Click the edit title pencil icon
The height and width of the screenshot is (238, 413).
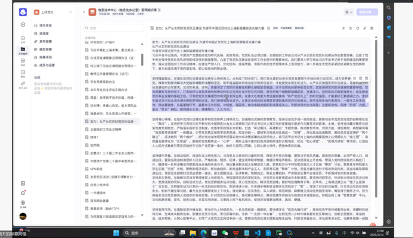(268, 28)
